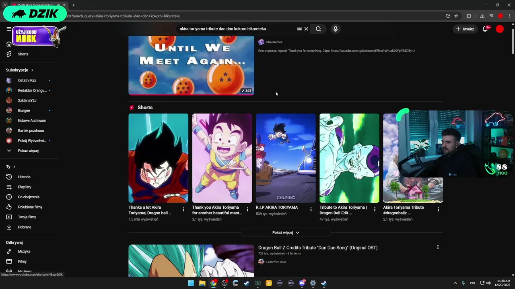515x289 pixels.
Task: Open YouTube notifications bell
Action: pos(485,29)
